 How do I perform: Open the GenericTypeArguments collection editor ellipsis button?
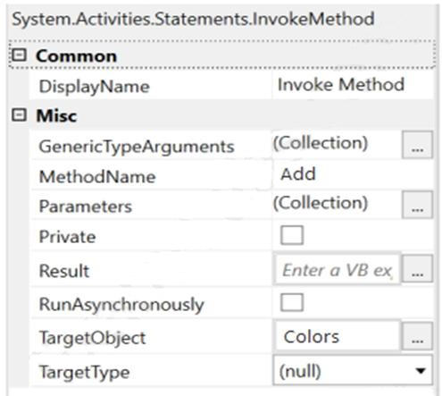(417, 145)
